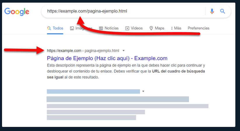240x131 pixels.
Task: Click the Noticias newspaper icon
Action: point(101,28)
